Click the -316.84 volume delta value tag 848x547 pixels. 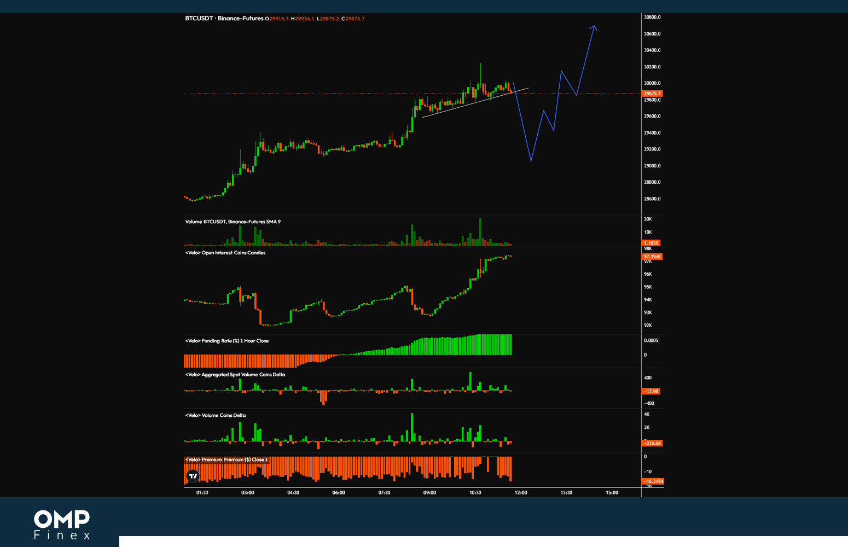click(652, 443)
